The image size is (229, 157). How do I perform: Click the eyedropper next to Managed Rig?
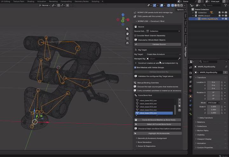(179, 59)
